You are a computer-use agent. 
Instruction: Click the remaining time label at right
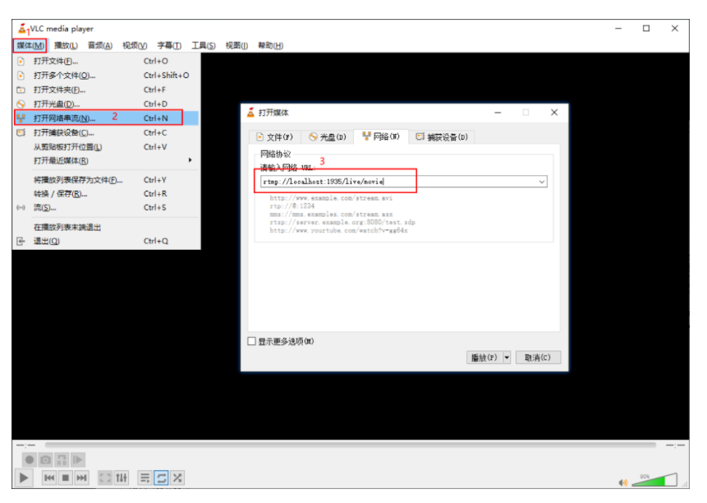[x=675, y=445]
